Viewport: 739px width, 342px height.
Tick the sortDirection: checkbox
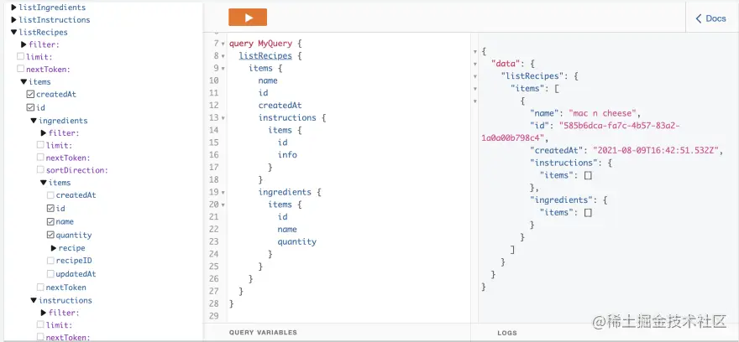click(x=40, y=169)
